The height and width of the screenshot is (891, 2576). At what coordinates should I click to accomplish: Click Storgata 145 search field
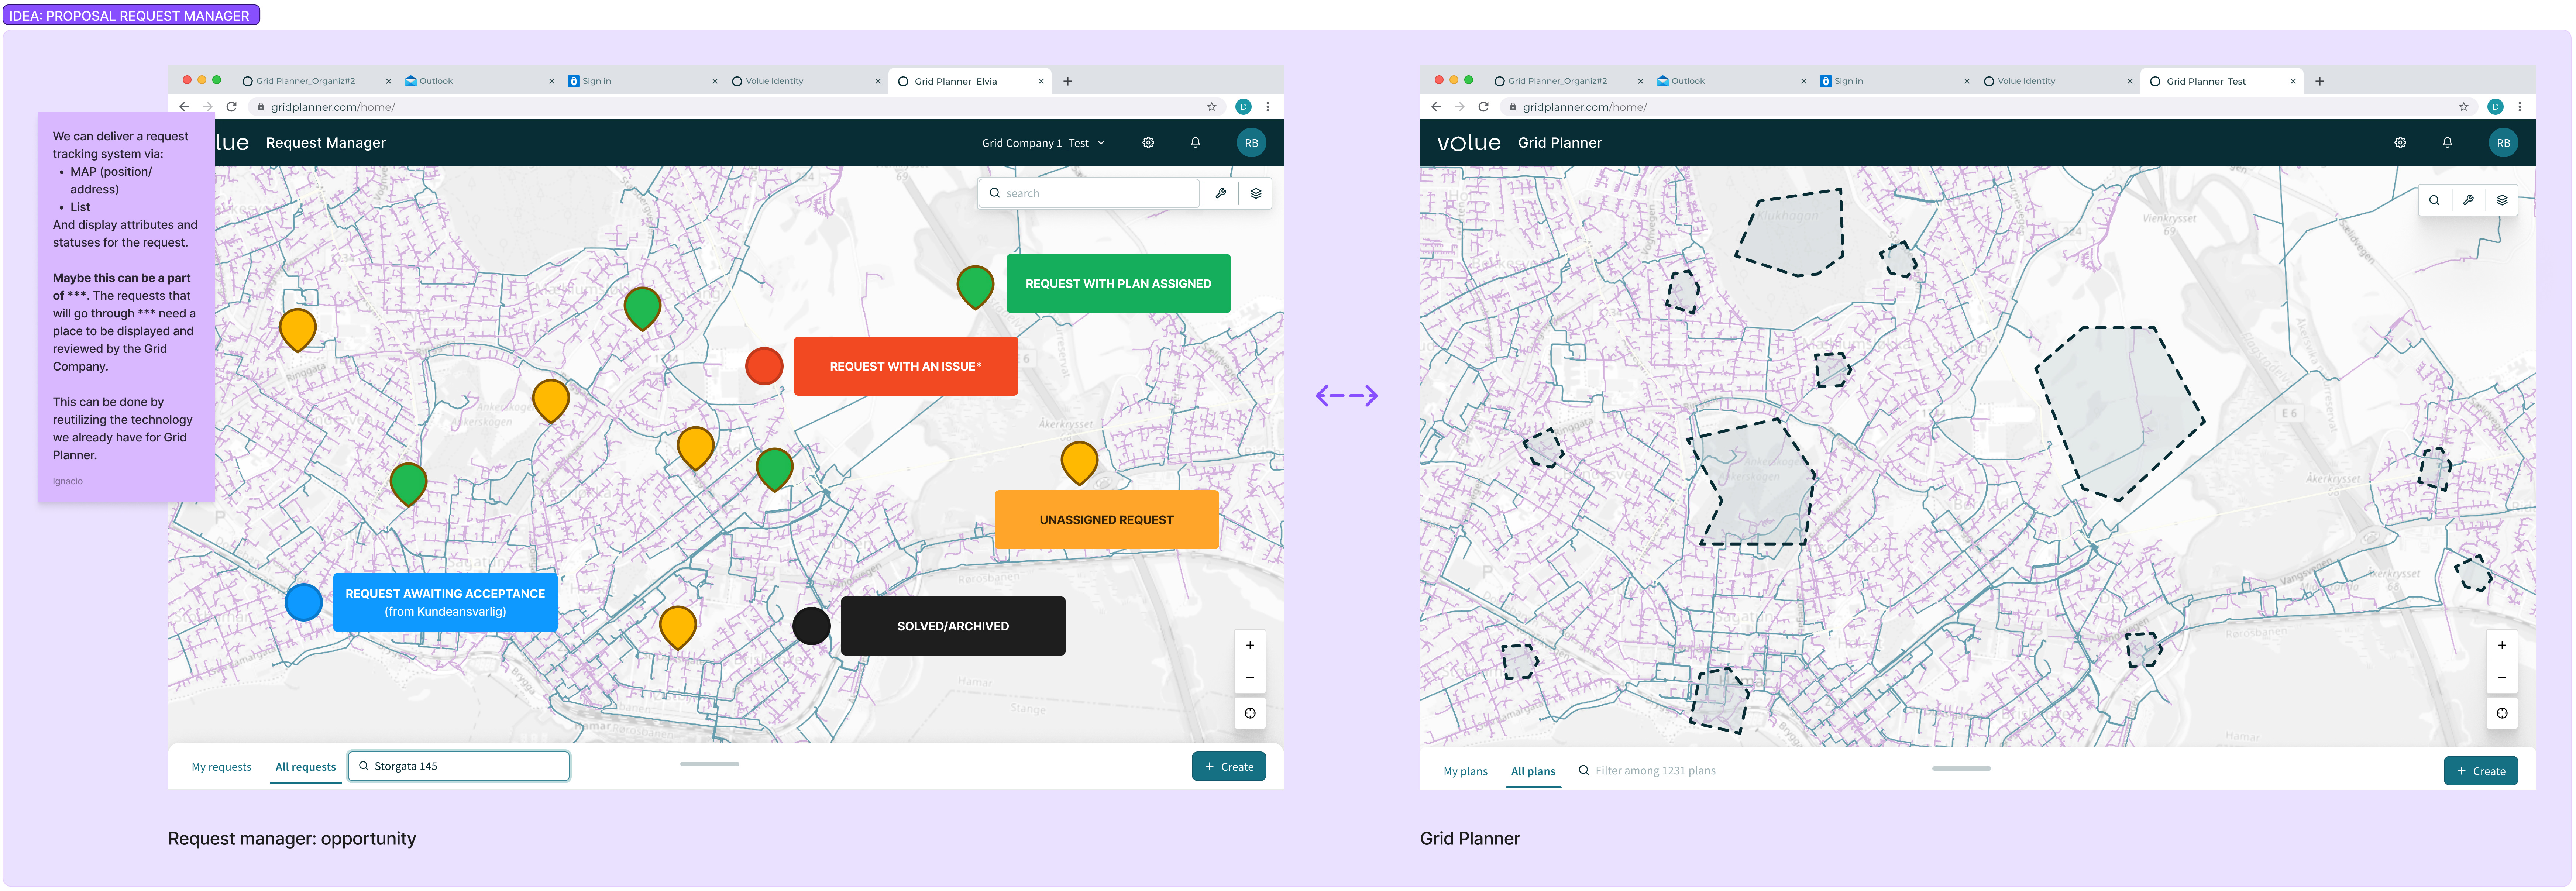click(459, 766)
